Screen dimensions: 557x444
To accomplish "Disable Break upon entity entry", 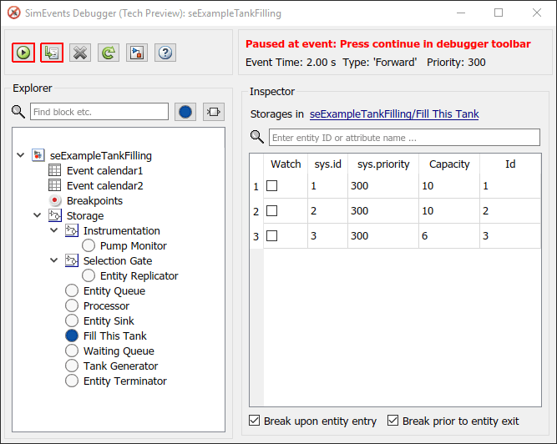I will coord(255,421).
